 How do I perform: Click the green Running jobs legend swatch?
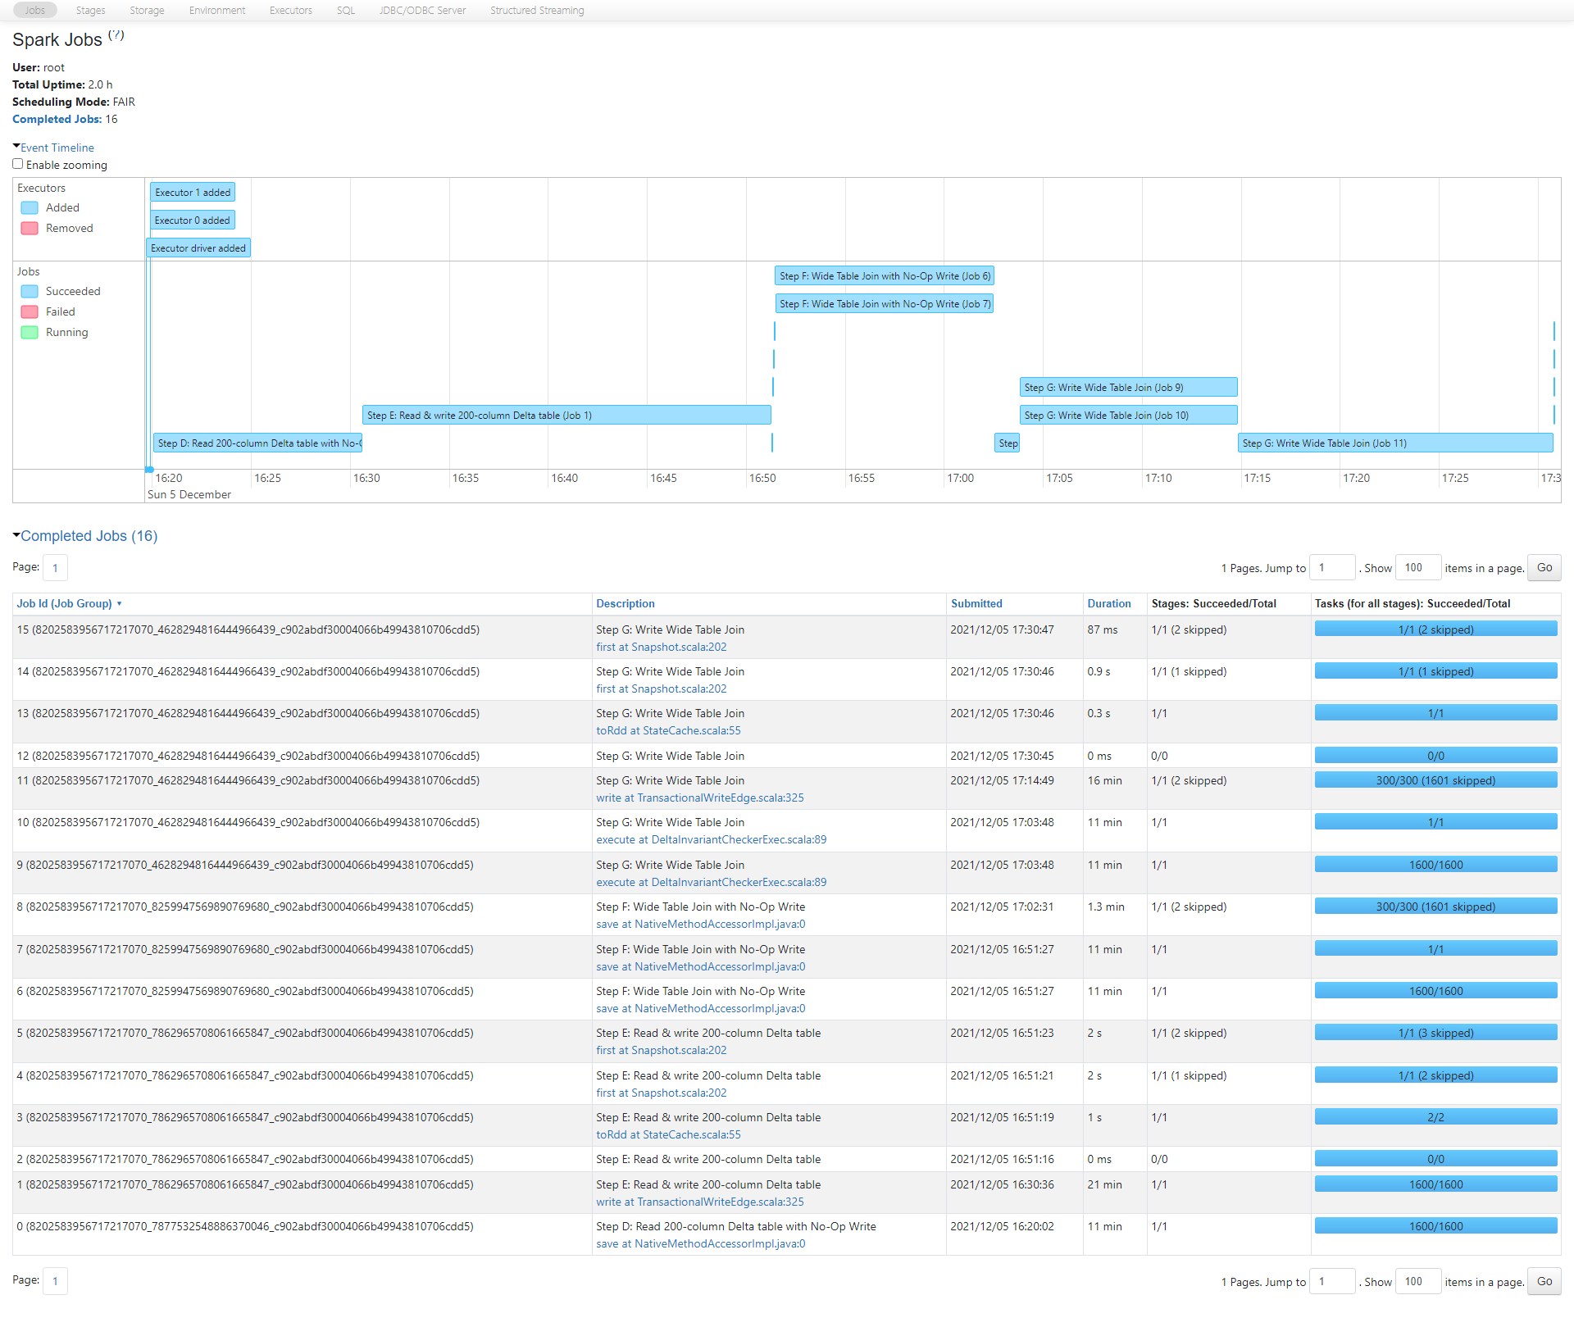(x=30, y=333)
